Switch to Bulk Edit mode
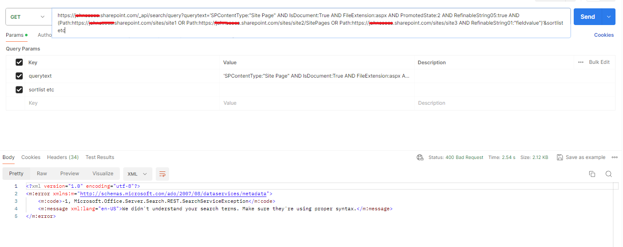The height and width of the screenshot is (247, 623). coord(599,62)
